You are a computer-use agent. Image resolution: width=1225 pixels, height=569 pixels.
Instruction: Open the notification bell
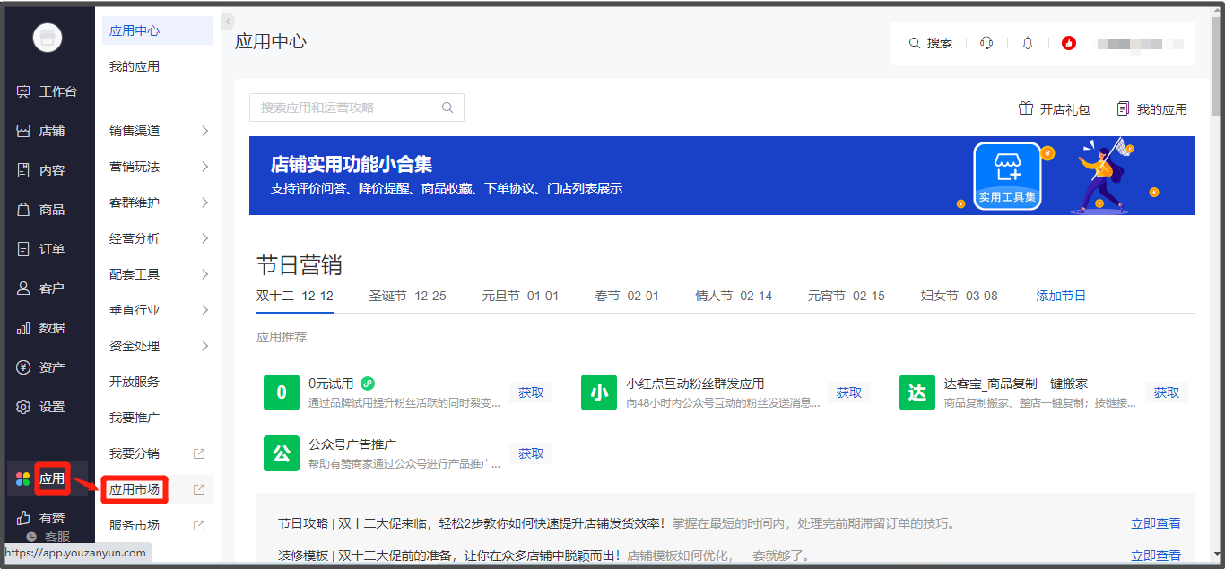[x=1028, y=43]
